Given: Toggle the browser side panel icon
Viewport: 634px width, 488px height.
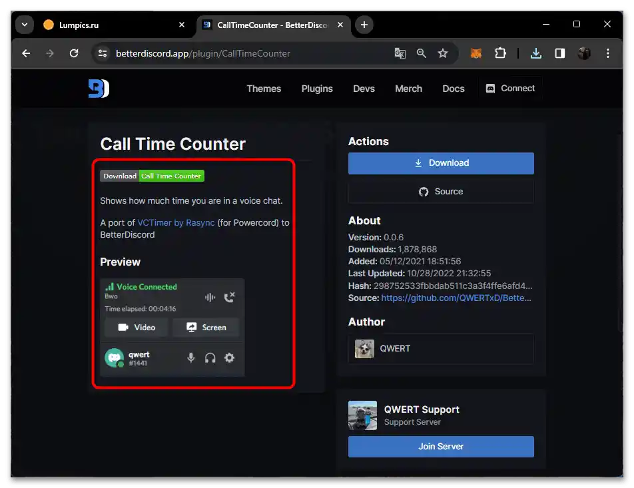Looking at the screenshot, I should (x=560, y=53).
